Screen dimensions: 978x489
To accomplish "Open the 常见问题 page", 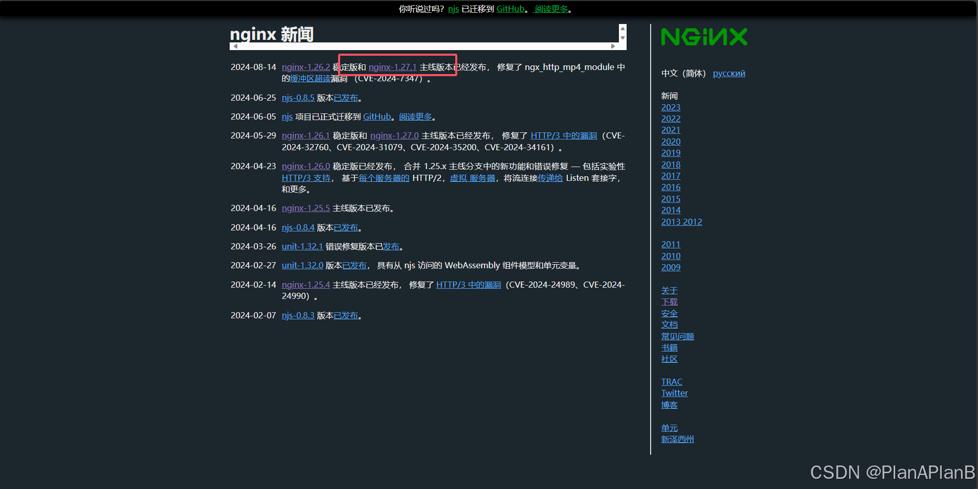I will click(677, 337).
